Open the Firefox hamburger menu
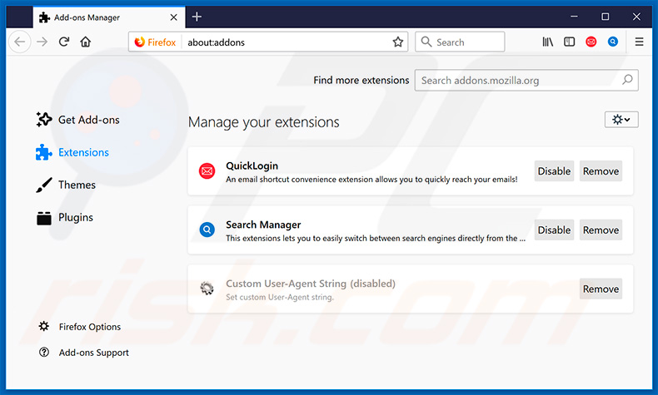This screenshot has width=658, height=395. pos(639,42)
